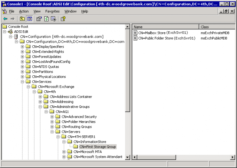Expand the CN=Extended-Rights node

coord(22,52)
